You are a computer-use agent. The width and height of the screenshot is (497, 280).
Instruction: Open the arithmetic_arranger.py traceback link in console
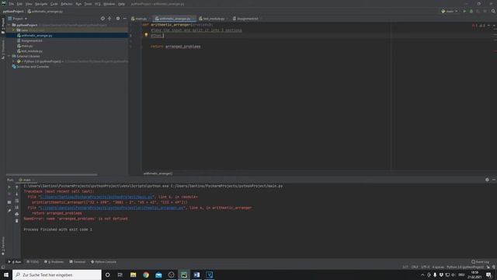pyautogui.click(x=112, y=208)
